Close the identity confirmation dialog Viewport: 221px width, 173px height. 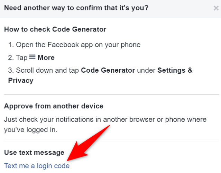point(216,8)
